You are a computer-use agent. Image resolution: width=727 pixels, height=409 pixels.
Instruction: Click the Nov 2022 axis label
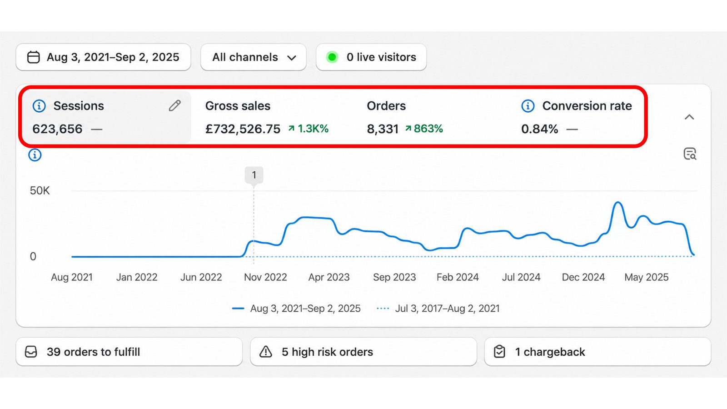click(x=265, y=277)
